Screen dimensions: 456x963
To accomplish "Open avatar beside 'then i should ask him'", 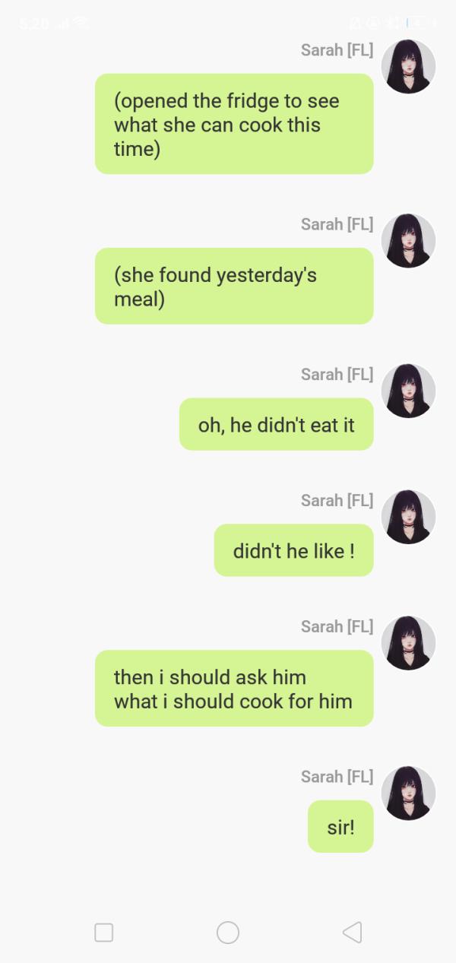I will 409,643.
